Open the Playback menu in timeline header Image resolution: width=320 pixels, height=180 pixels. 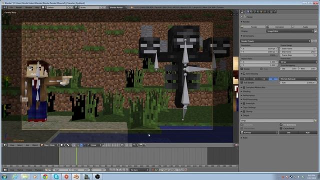(39, 170)
